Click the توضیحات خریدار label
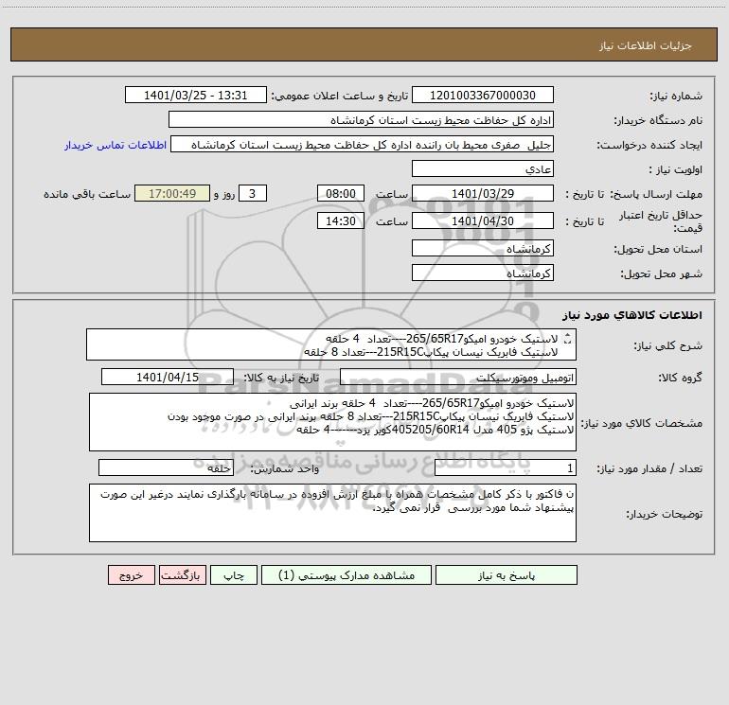 (x=665, y=514)
